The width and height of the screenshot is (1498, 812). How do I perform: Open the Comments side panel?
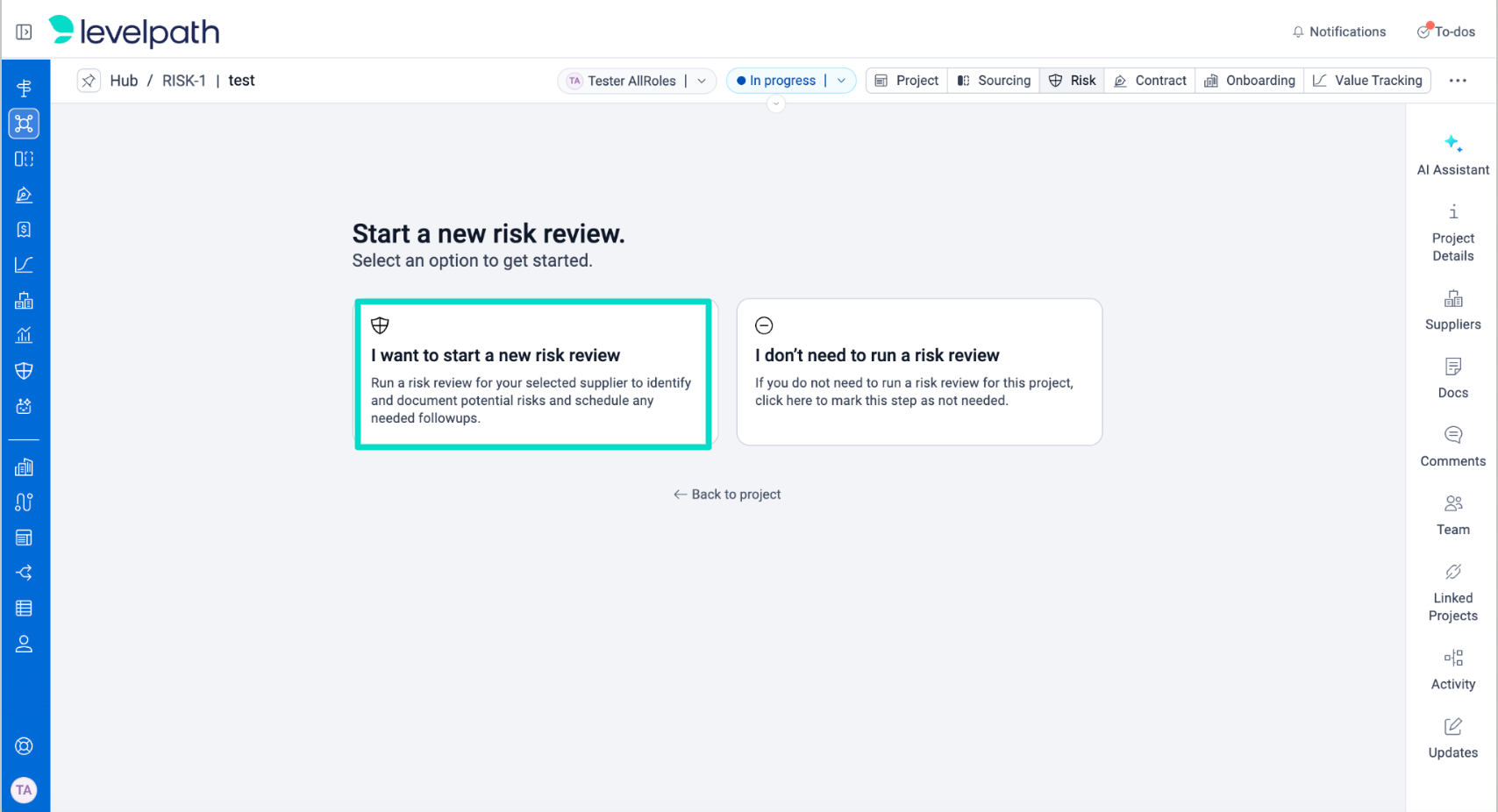tap(1452, 446)
